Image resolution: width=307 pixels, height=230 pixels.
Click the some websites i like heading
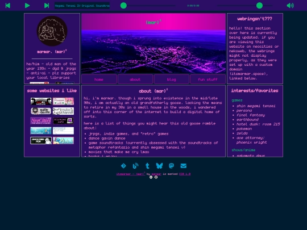click(52, 90)
